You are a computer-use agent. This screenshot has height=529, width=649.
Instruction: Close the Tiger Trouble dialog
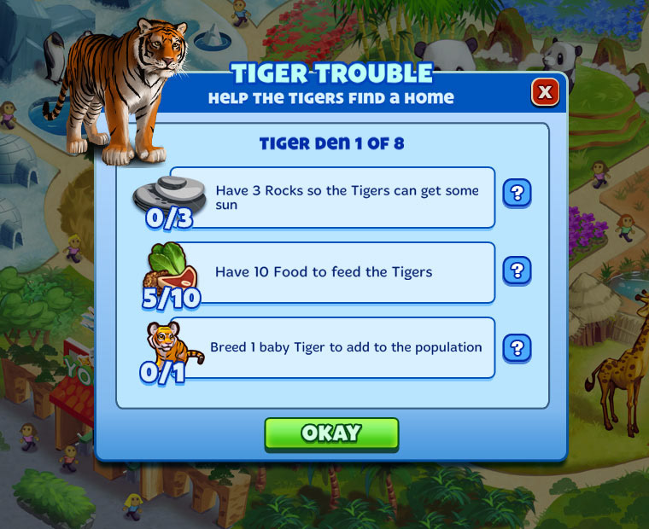[x=545, y=92]
